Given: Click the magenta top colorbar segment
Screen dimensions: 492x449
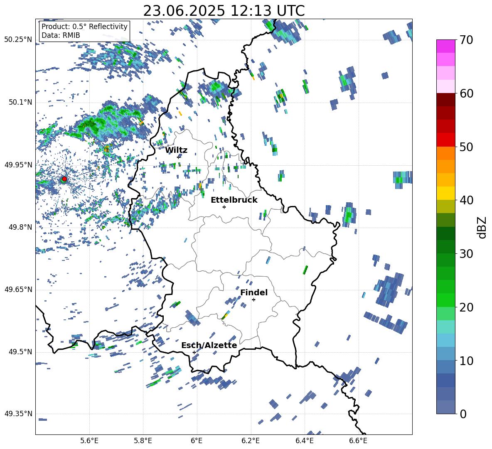Looking at the screenshot, I should [445, 47].
